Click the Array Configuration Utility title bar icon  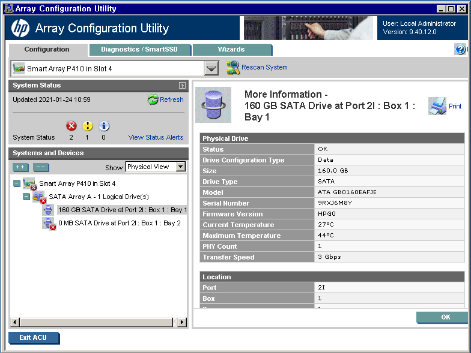(9, 8)
